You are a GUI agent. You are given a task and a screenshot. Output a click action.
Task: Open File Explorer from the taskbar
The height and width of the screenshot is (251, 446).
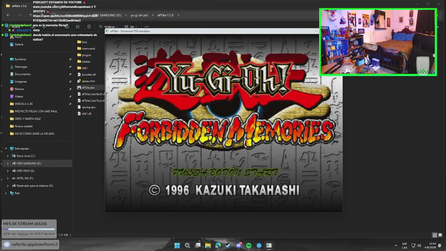(208, 245)
